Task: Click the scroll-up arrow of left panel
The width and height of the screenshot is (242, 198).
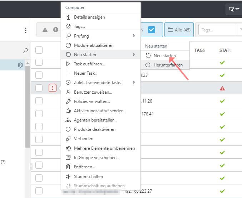Action: [x=28, y=63]
